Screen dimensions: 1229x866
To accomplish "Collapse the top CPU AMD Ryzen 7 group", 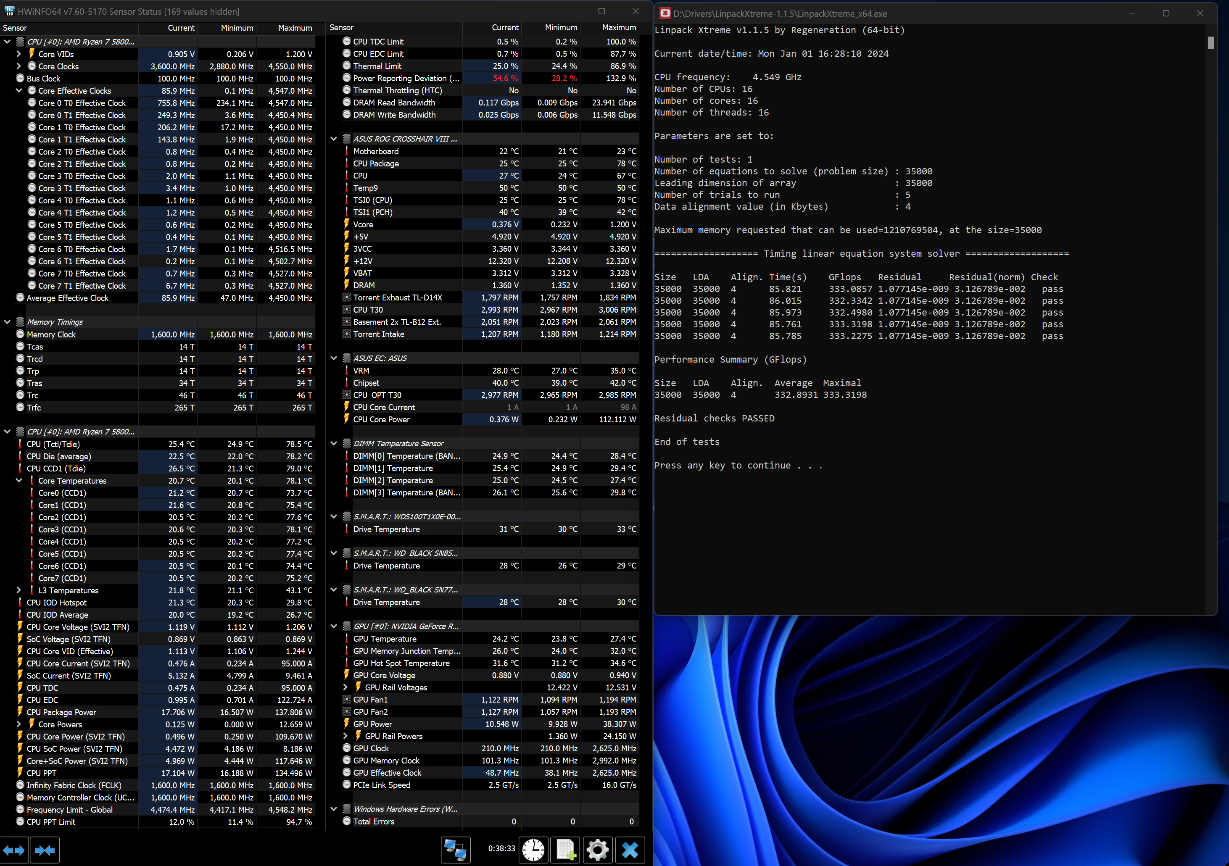I will [x=8, y=42].
